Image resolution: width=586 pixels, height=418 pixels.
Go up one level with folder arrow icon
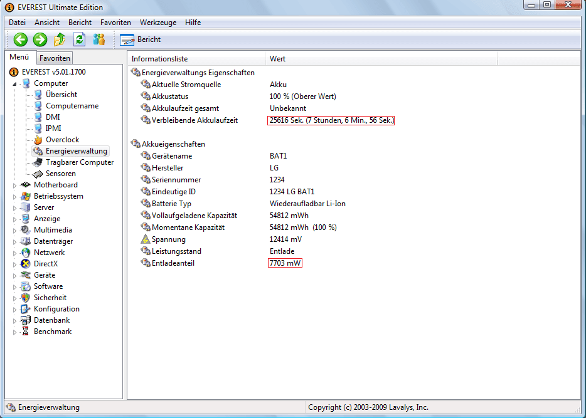tap(60, 39)
